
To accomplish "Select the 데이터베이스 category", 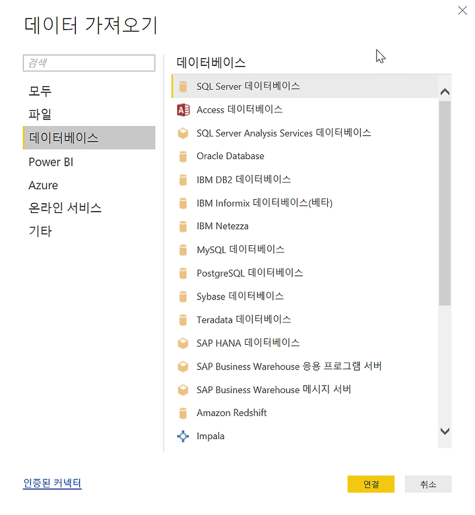I will (x=89, y=138).
